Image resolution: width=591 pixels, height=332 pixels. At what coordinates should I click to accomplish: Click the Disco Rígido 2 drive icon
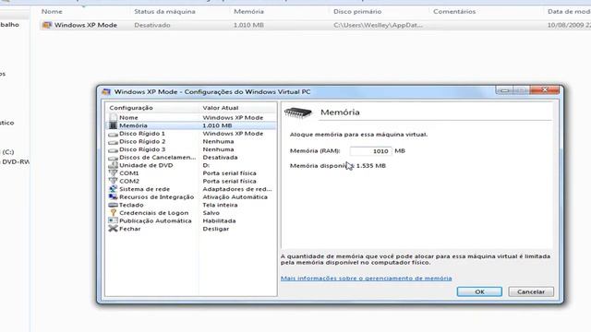point(113,141)
